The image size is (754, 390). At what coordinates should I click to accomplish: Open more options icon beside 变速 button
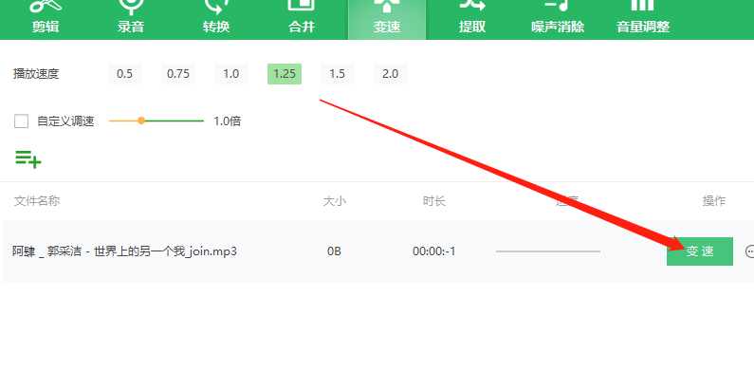point(749,251)
